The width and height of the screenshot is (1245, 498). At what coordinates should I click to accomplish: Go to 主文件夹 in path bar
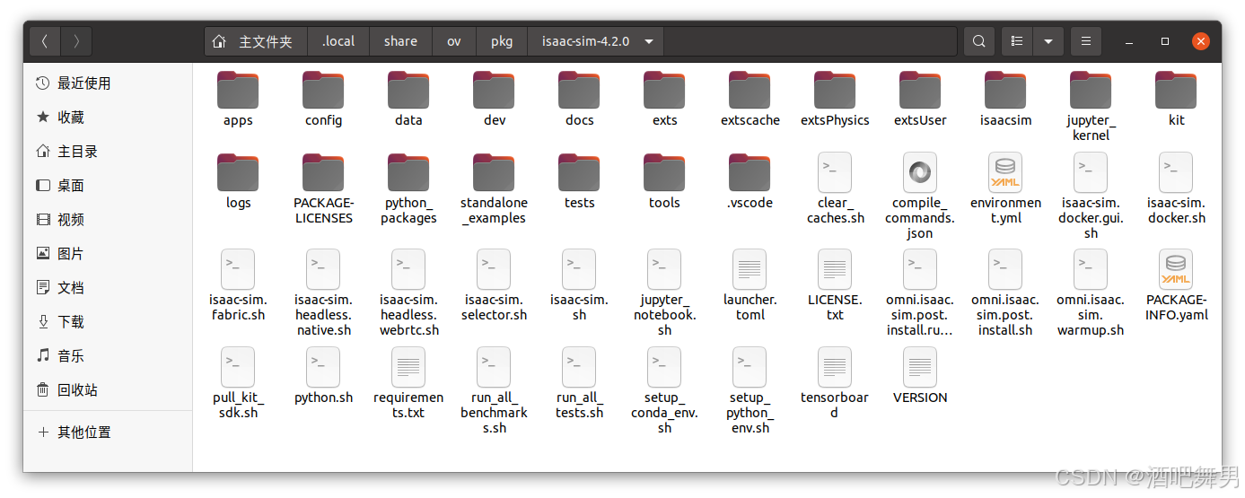[x=256, y=41]
